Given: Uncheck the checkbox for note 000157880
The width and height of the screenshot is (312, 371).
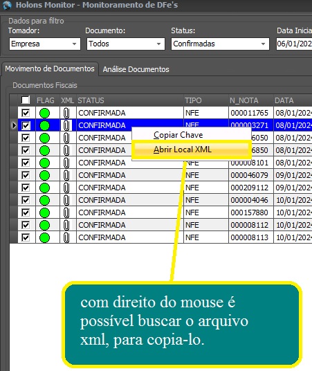Looking at the screenshot, I should 26,212.
